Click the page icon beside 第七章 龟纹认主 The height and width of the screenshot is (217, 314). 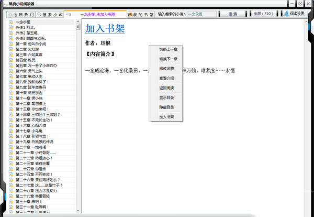click(11, 76)
